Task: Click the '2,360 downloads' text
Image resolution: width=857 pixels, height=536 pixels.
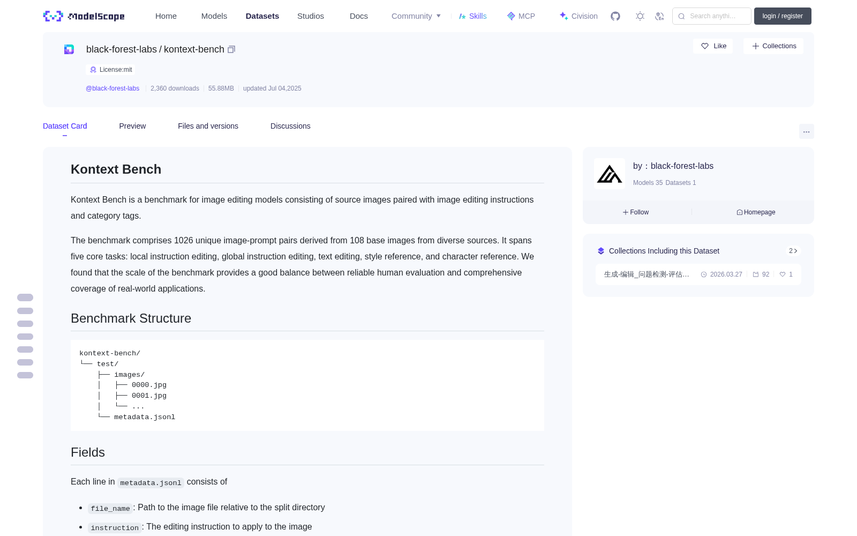Action: point(175,88)
